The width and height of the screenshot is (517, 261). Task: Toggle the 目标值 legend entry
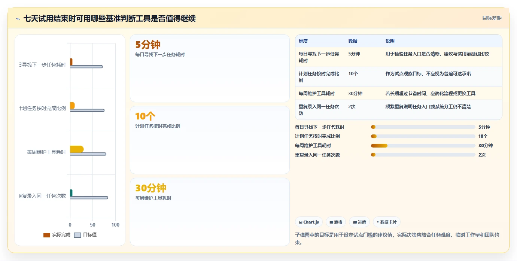pyautogui.click(x=85, y=235)
